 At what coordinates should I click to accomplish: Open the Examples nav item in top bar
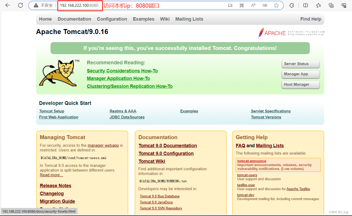tap(144, 19)
